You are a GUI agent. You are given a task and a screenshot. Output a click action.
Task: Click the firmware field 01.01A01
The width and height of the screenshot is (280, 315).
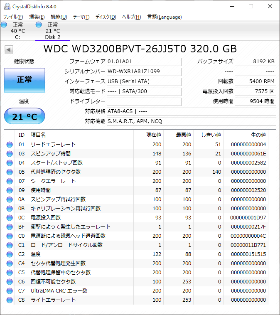pos(144,62)
